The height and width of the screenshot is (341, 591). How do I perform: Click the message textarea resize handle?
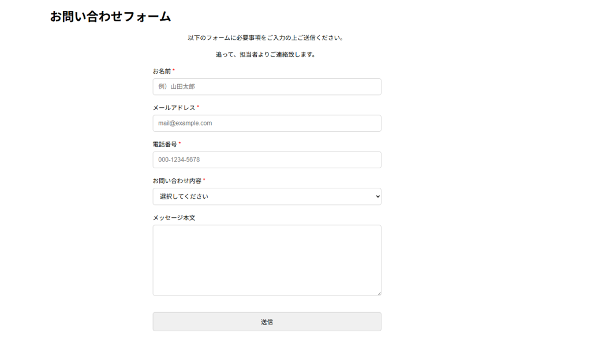[x=379, y=293]
